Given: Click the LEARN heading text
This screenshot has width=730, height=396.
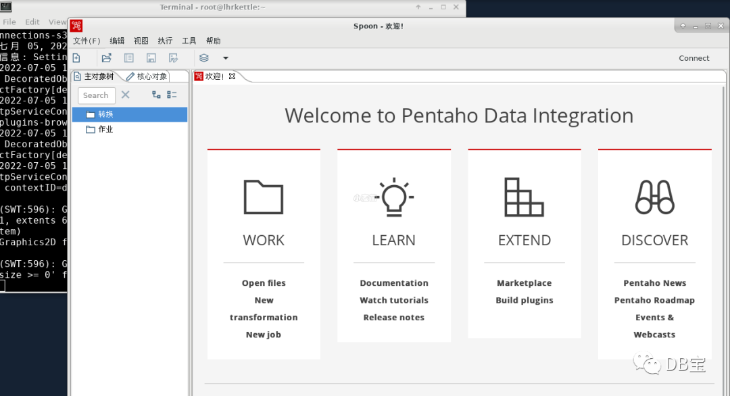Looking at the screenshot, I should pos(394,240).
